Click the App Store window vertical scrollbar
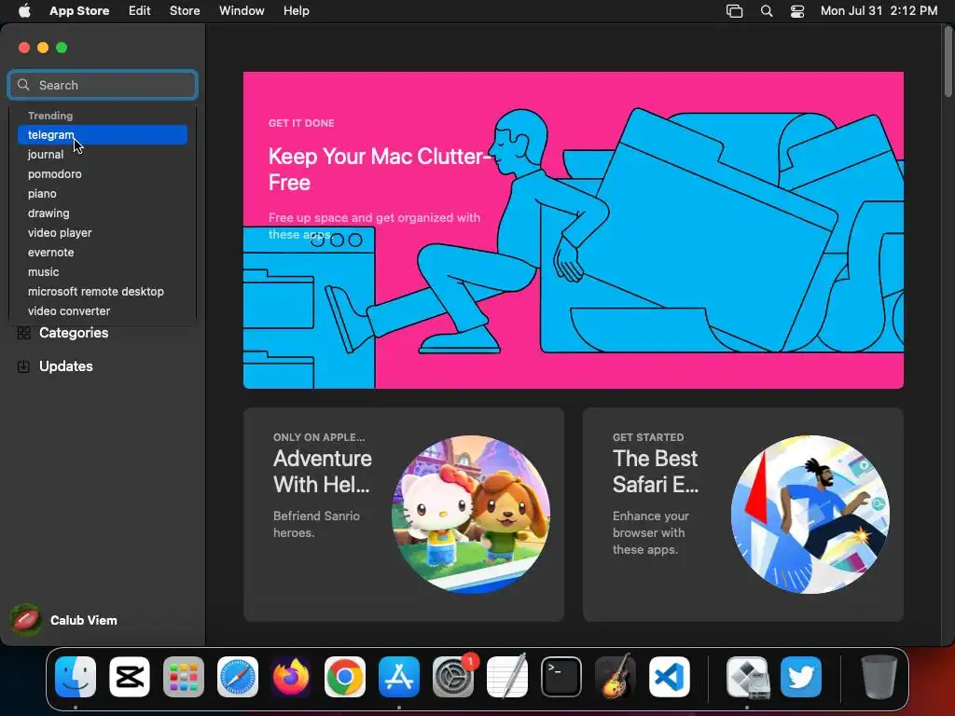Screen dimensions: 955x716 pyautogui.click(x=948, y=62)
